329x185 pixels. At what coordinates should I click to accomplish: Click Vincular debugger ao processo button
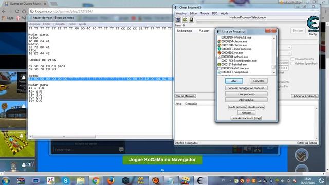coord(246,88)
